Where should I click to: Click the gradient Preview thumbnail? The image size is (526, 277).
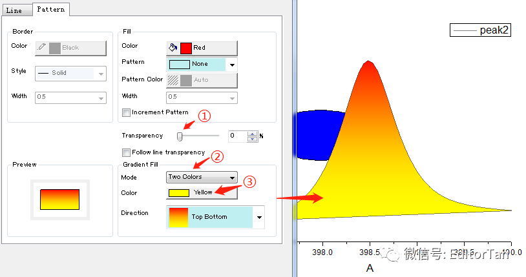click(x=59, y=200)
